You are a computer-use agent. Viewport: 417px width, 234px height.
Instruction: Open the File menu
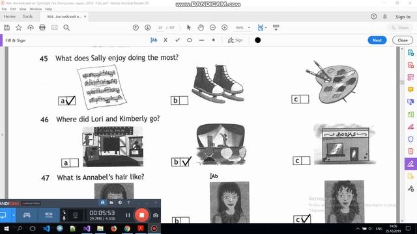(5, 9)
